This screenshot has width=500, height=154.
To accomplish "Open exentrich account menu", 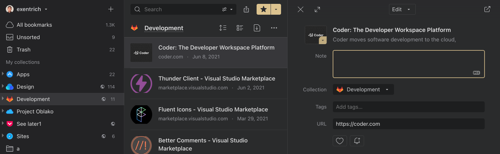I will tap(27, 9).
